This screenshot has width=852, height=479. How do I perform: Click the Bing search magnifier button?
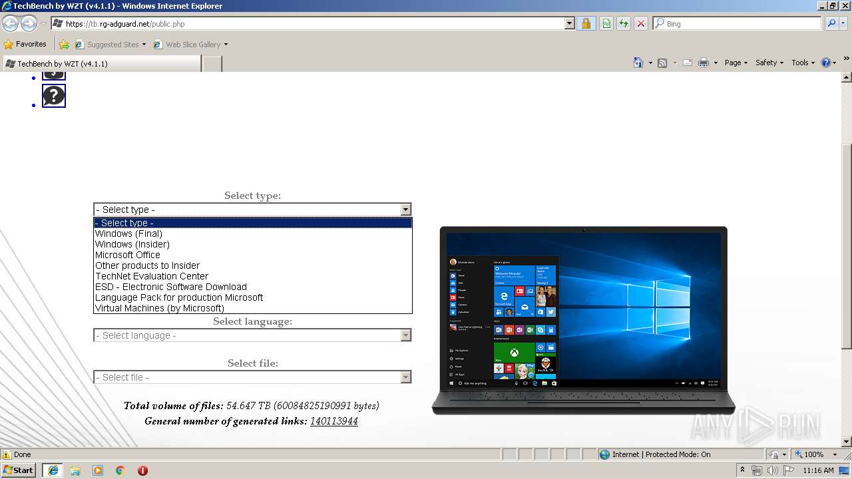(x=831, y=23)
